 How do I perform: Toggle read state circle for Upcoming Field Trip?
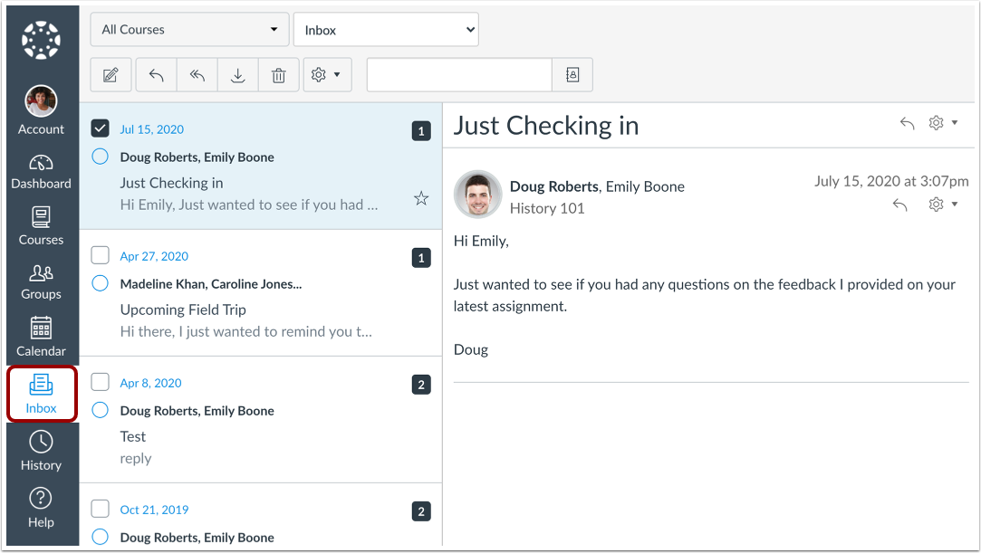[101, 283]
